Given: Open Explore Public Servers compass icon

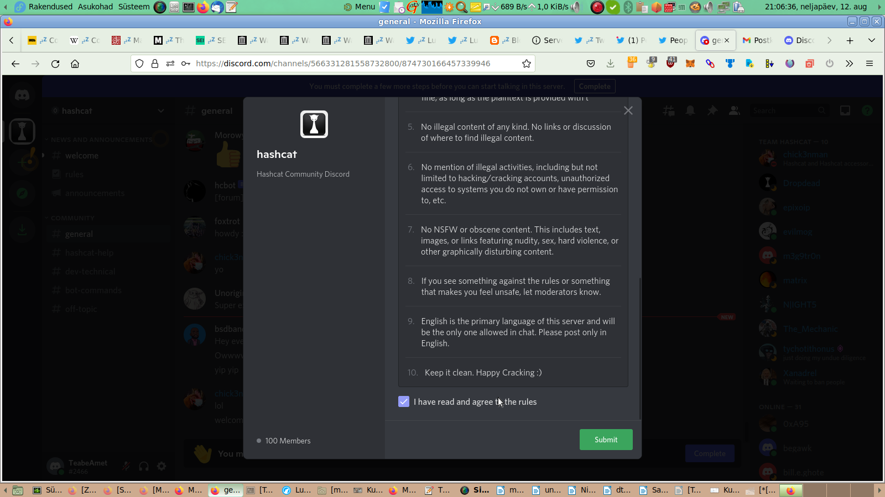Looking at the screenshot, I should tap(22, 193).
